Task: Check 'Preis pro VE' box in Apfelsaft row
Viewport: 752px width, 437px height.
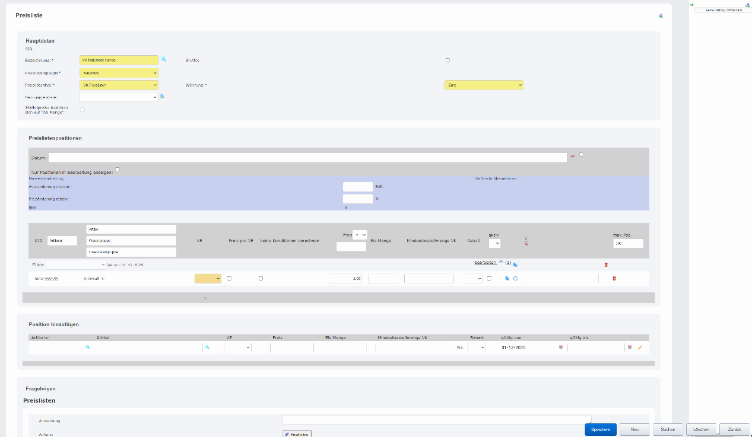Action: [230, 278]
